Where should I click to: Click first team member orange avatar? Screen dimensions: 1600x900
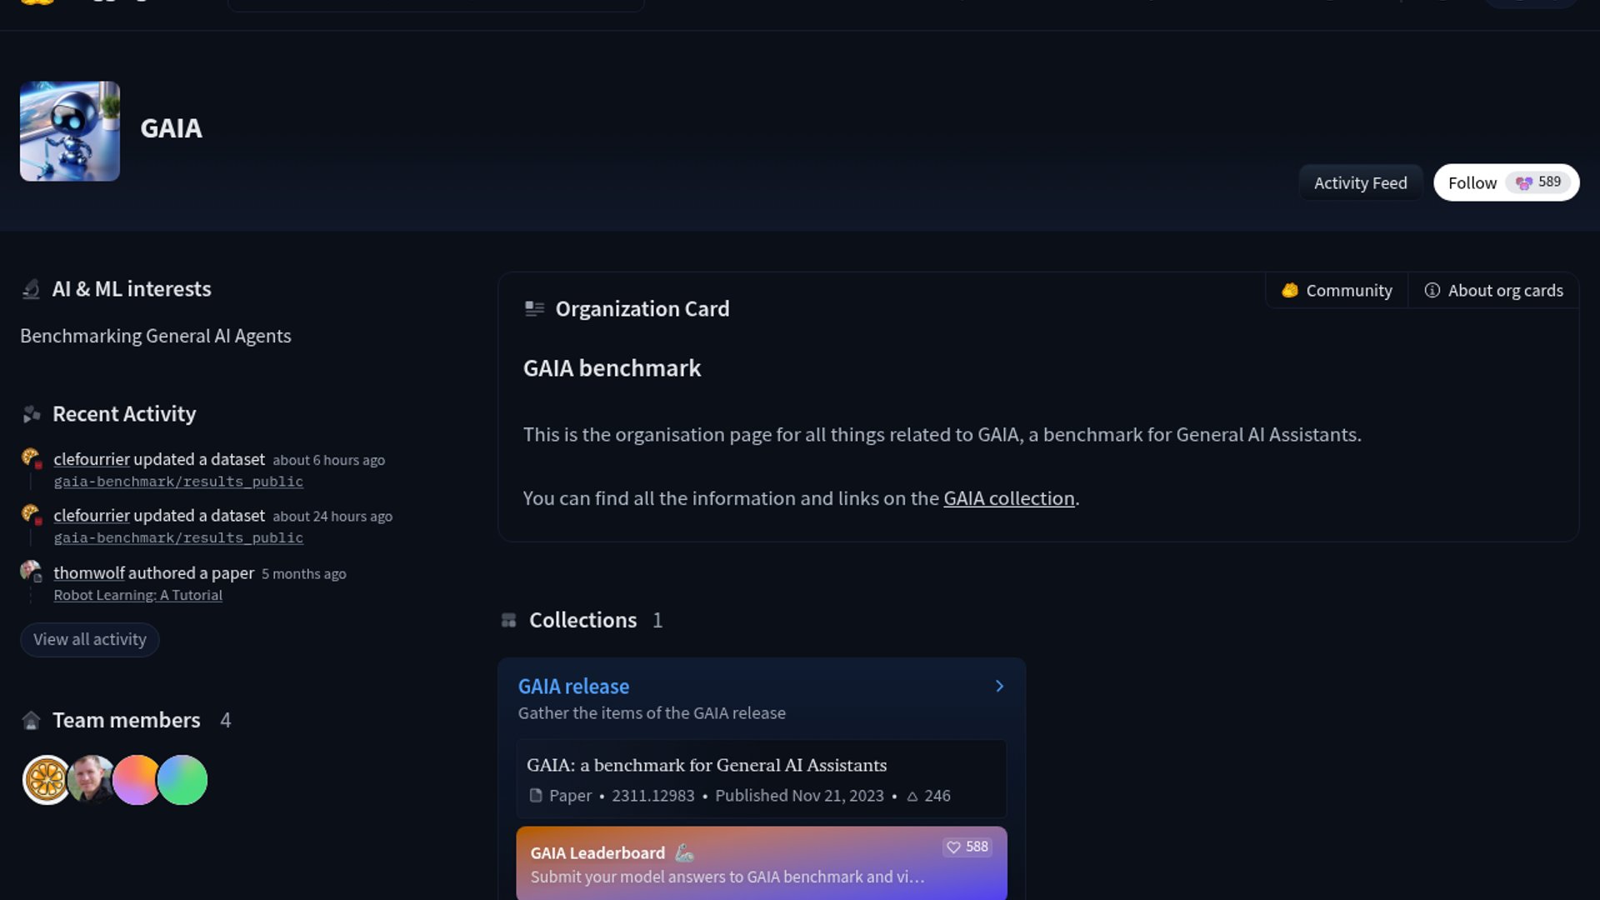pyautogui.click(x=47, y=780)
